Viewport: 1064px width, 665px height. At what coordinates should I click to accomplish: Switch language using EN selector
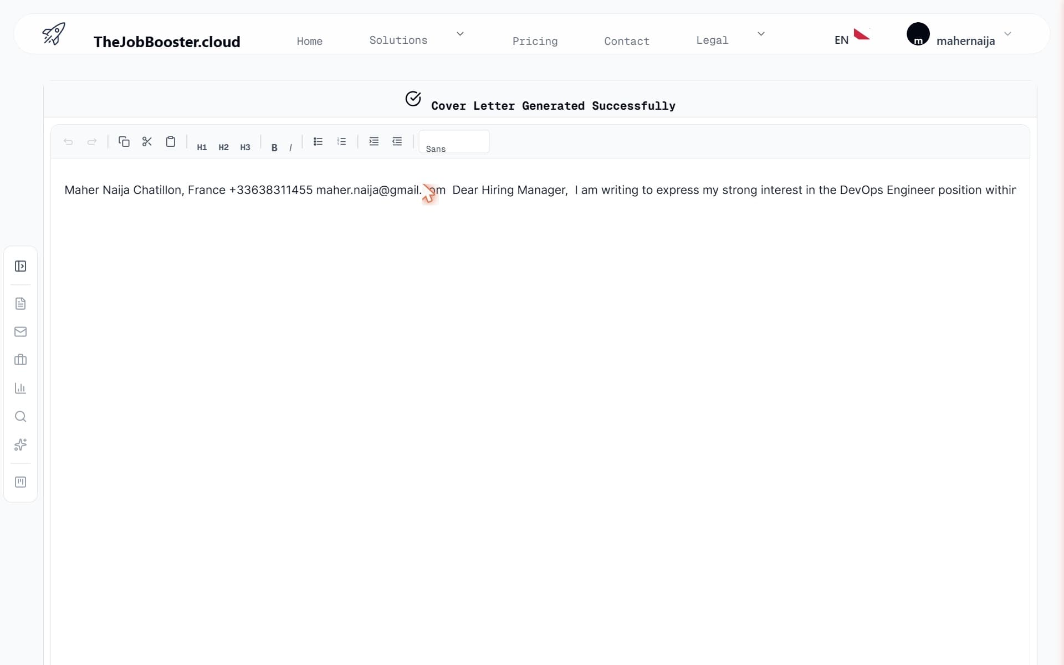coord(841,40)
